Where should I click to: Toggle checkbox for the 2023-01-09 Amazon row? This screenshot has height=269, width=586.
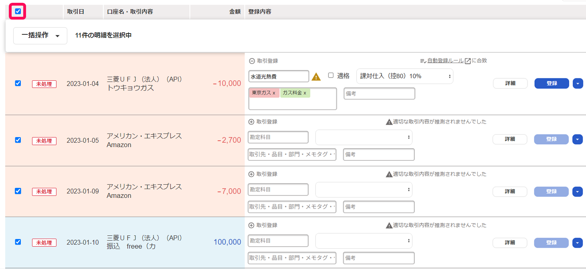point(18,191)
